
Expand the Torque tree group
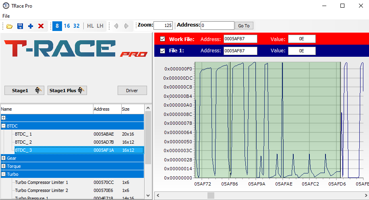4,166
